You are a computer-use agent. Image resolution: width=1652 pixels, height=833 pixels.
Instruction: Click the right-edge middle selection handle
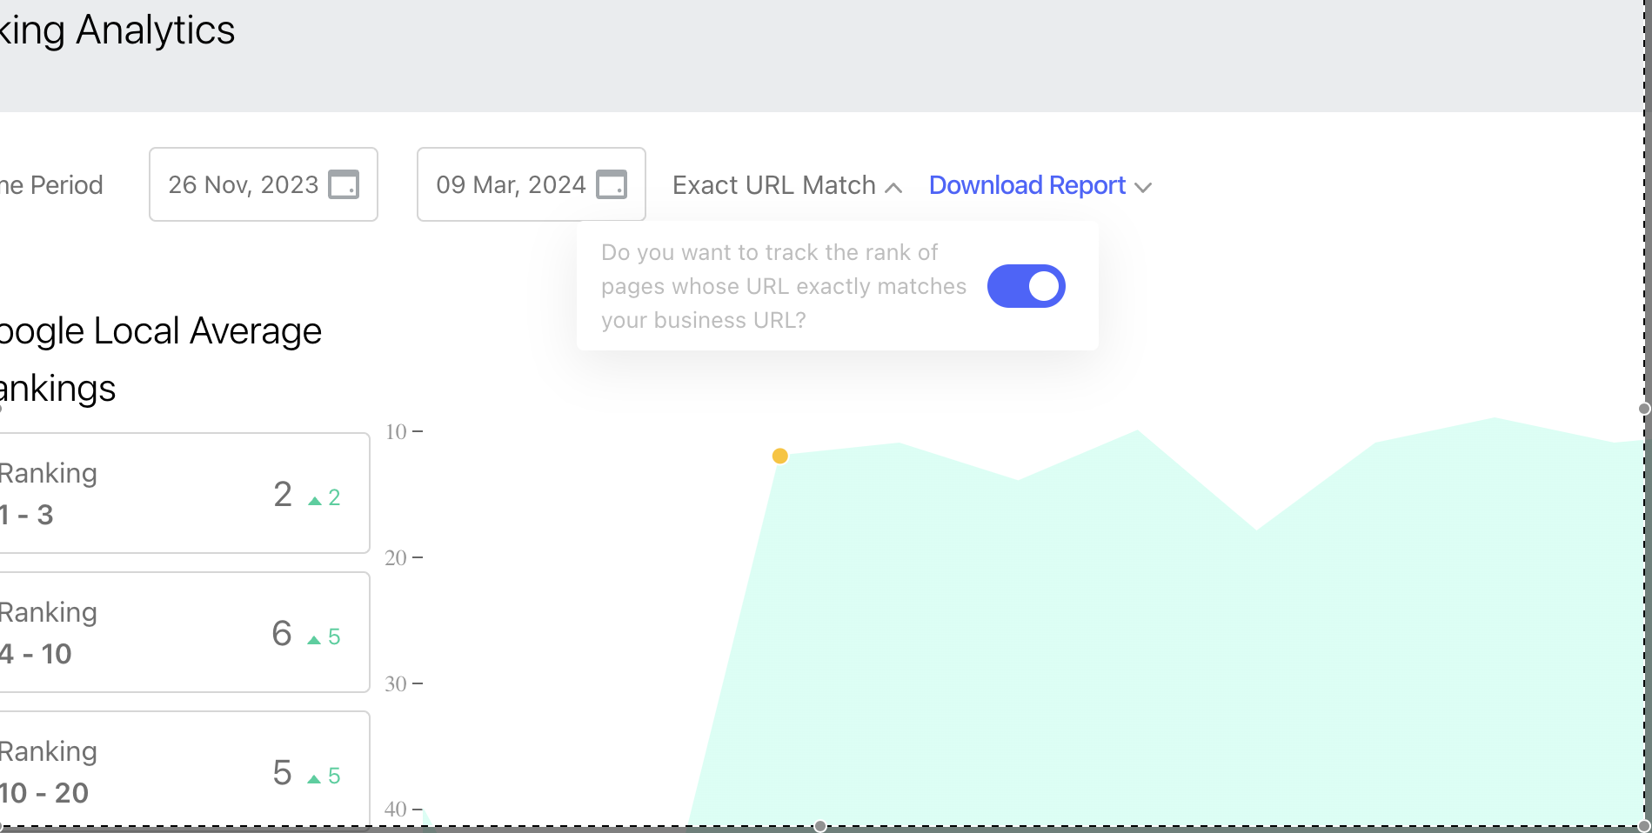pyautogui.click(x=1643, y=409)
